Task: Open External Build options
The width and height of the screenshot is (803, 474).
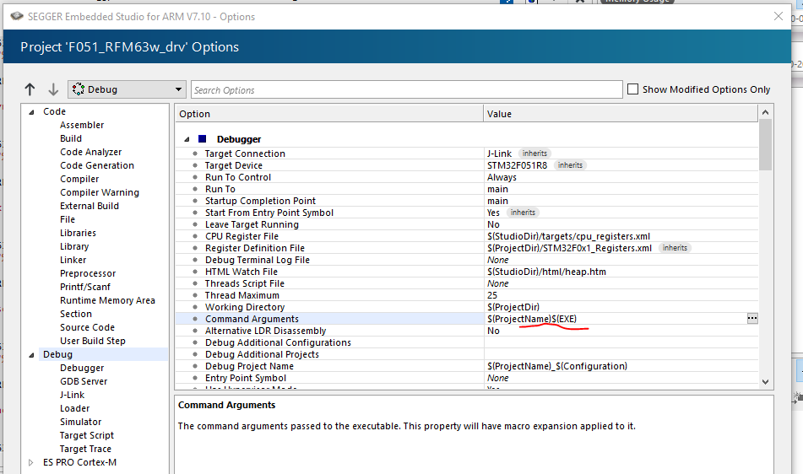Action: 90,206
